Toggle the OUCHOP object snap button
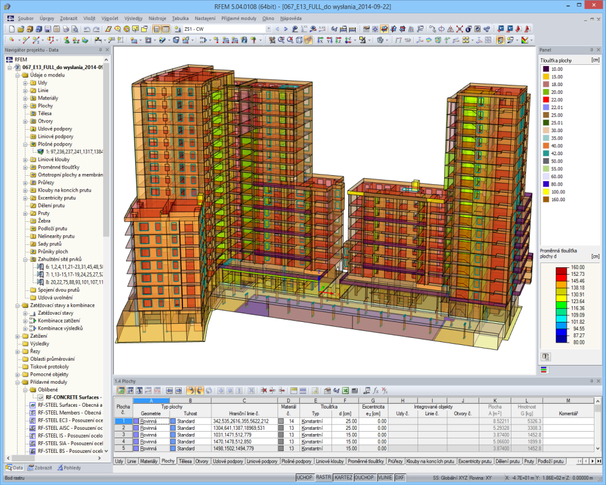The width and height of the screenshot is (606, 485). coord(364,477)
